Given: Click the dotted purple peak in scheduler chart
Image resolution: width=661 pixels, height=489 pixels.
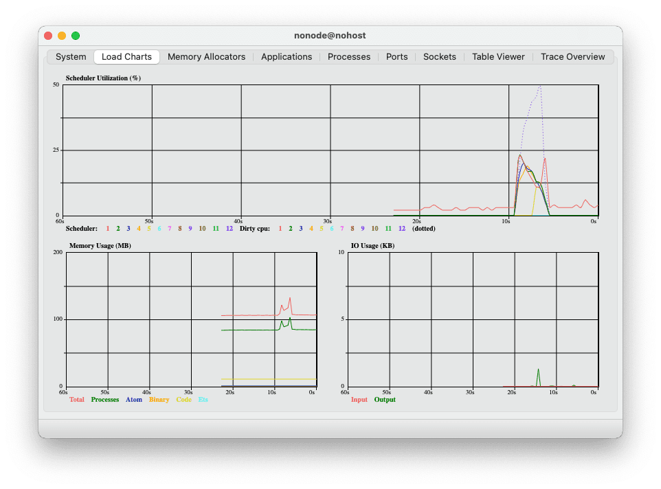Looking at the screenshot, I should click(539, 87).
